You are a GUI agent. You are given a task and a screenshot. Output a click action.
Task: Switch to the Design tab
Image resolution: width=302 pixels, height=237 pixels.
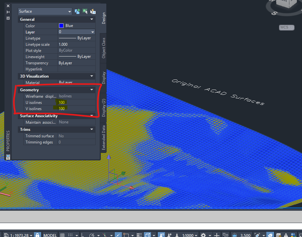[x=104, y=18]
